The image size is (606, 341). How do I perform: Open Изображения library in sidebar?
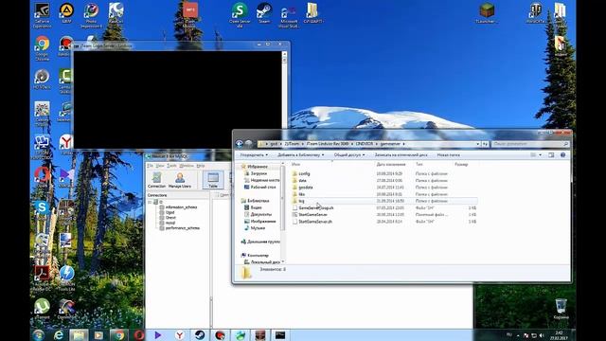(x=260, y=221)
